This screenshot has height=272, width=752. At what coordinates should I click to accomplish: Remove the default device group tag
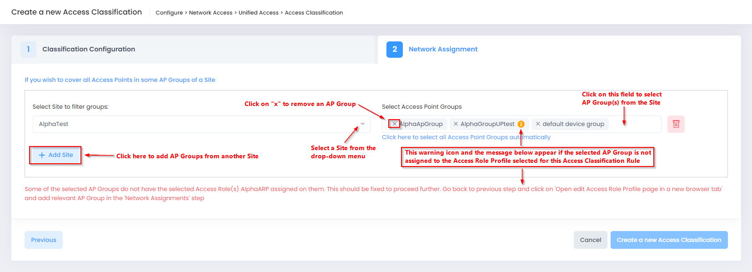[x=538, y=124]
